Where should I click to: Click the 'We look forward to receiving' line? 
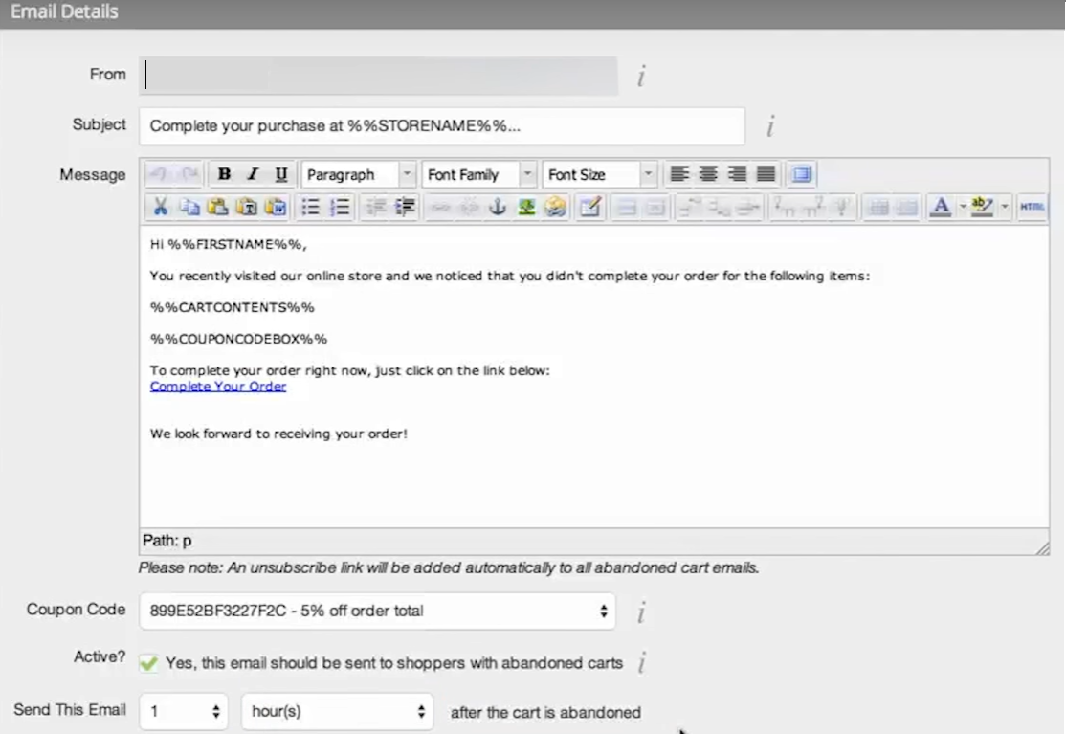(x=278, y=434)
